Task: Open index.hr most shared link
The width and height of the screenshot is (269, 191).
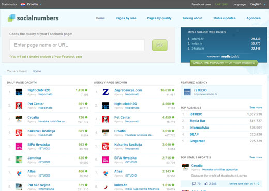Action: click(197, 44)
